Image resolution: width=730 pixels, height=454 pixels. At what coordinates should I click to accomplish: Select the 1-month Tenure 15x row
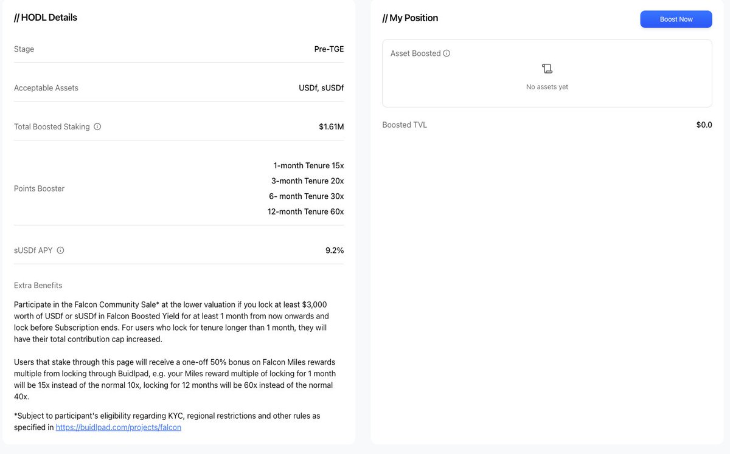pos(308,165)
